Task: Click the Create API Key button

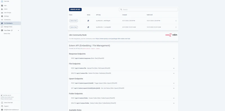Action: [75, 10]
